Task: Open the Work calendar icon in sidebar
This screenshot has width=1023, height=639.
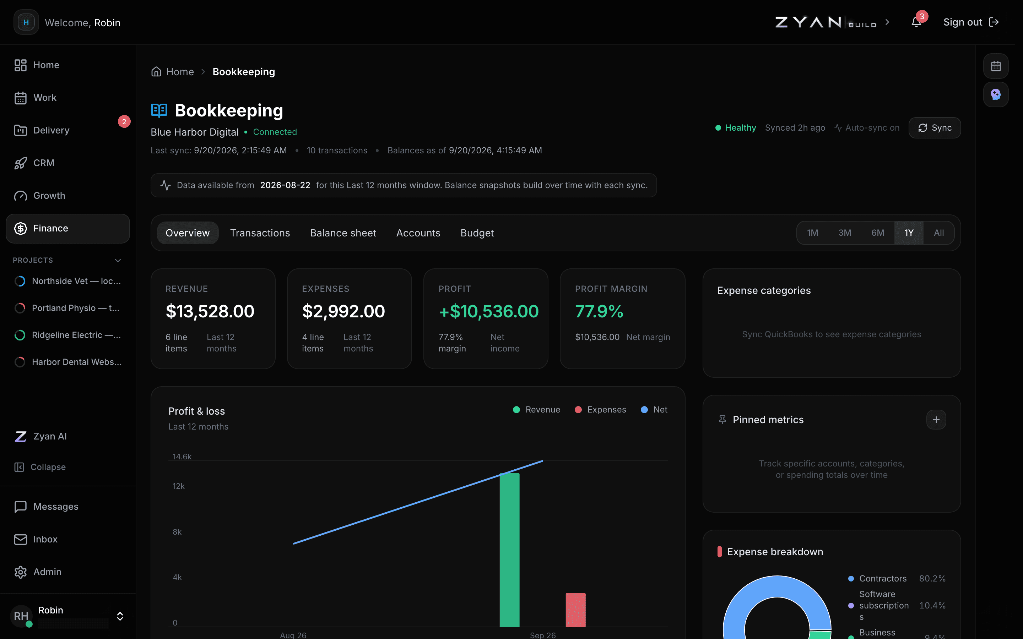Action: tap(20, 98)
